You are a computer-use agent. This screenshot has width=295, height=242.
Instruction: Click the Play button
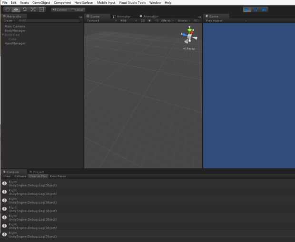(x=247, y=10)
